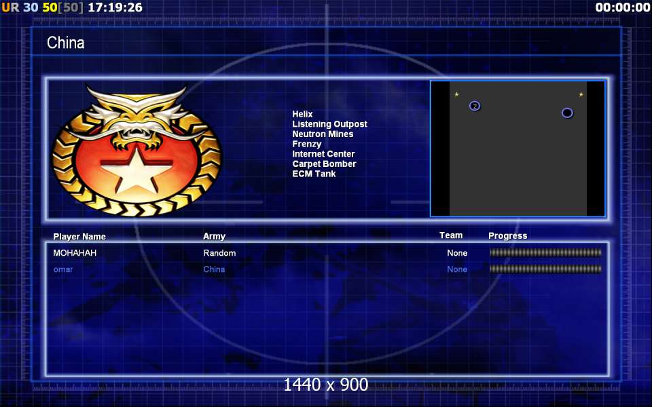This screenshot has height=407, width=652.
Task: Choose the Carpet Bomber entry
Action: (x=324, y=164)
